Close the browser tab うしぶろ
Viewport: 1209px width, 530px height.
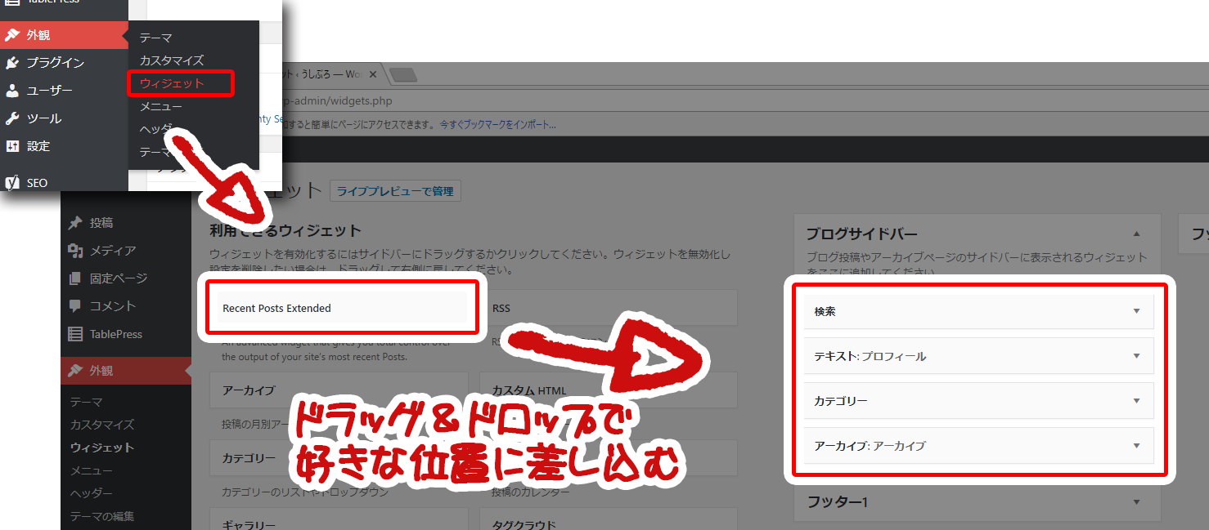click(373, 74)
